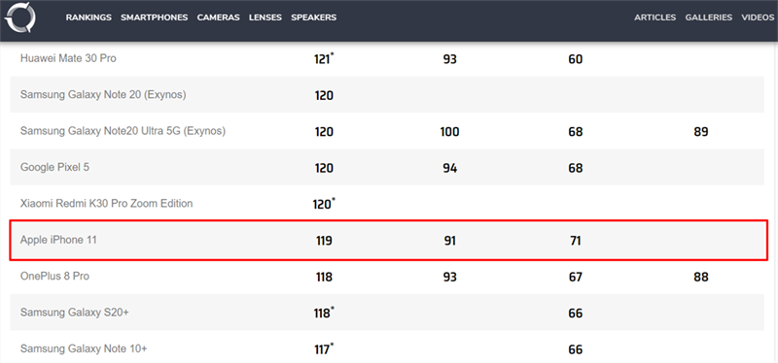The image size is (778, 363).
Task: Click the OnePlus 8 Pro score 88
Action: [701, 277]
